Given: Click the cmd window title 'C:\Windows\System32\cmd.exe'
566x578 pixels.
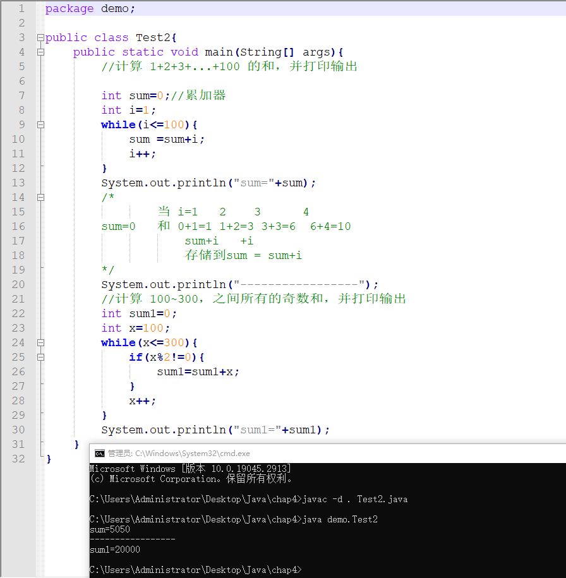Looking at the screenshot, I should coord(193,454).
